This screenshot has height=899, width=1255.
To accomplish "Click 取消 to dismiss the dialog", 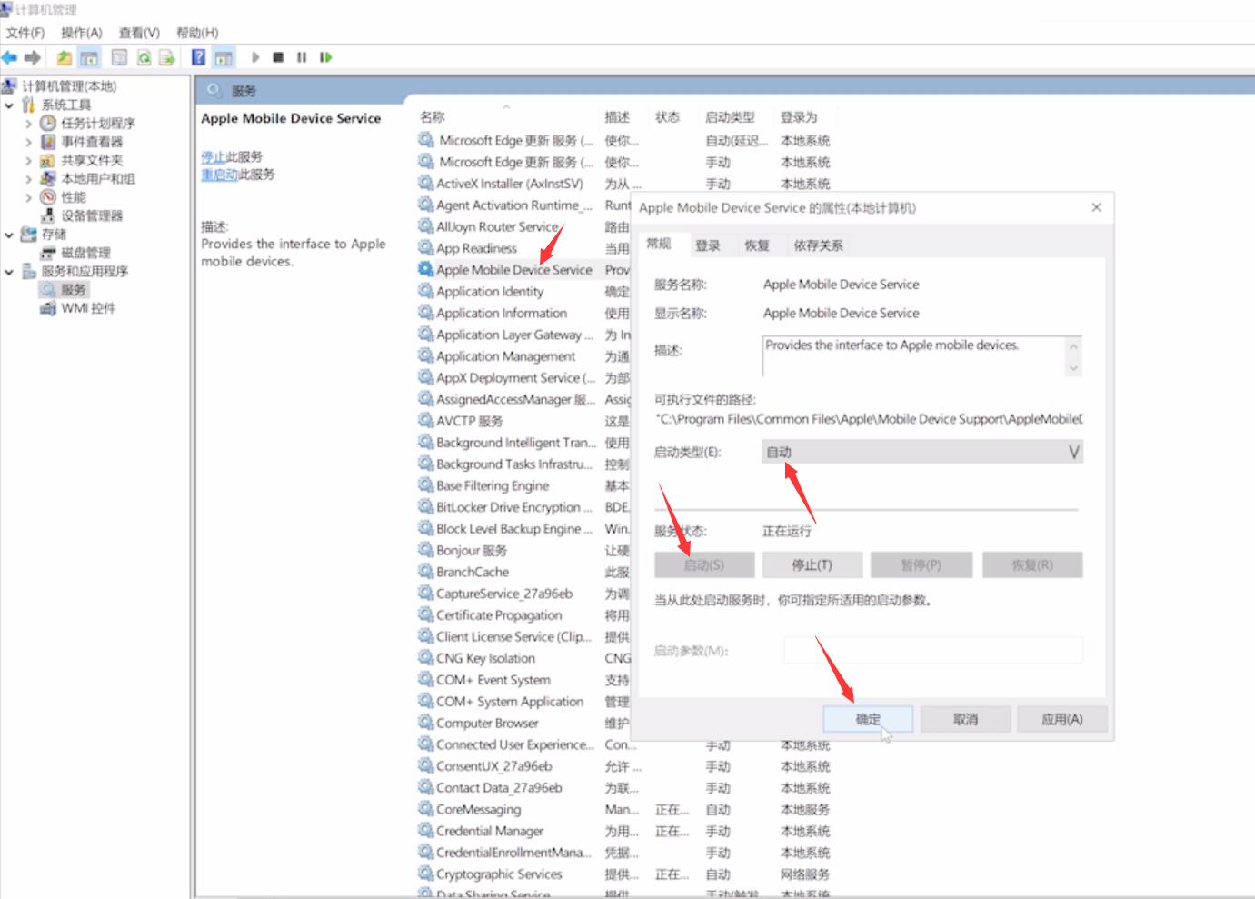I will [x=965, y=719].
